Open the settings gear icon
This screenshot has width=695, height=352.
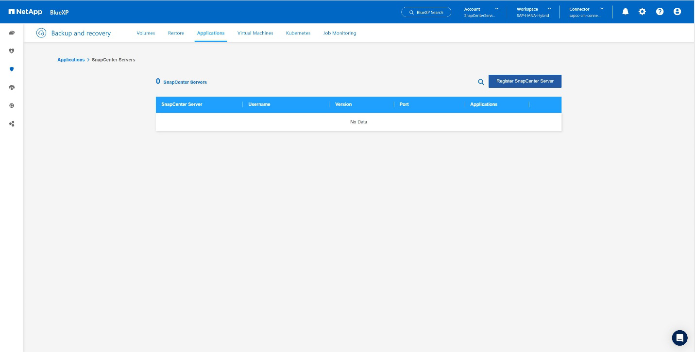point(642,12)
